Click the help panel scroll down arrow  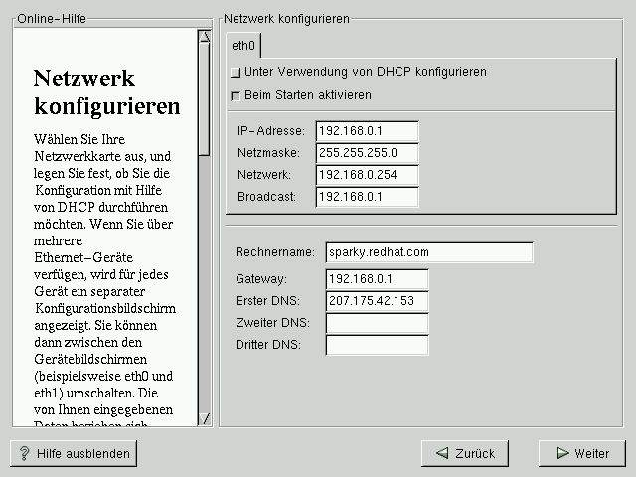pos(204,418)
